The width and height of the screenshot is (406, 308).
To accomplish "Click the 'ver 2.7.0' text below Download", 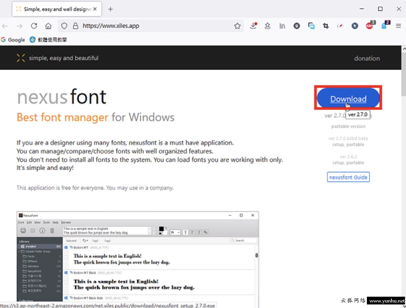I will (x=335, y=116).
